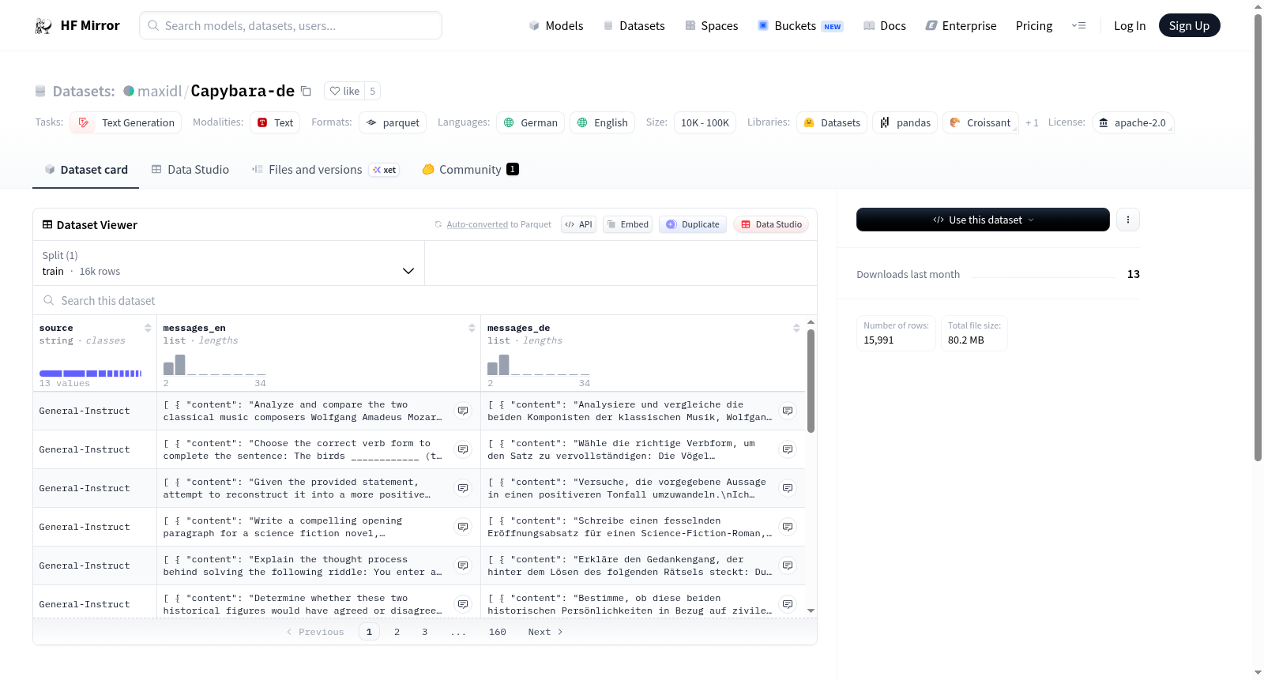Open the Split train dropdown

[x=228, y=263]
